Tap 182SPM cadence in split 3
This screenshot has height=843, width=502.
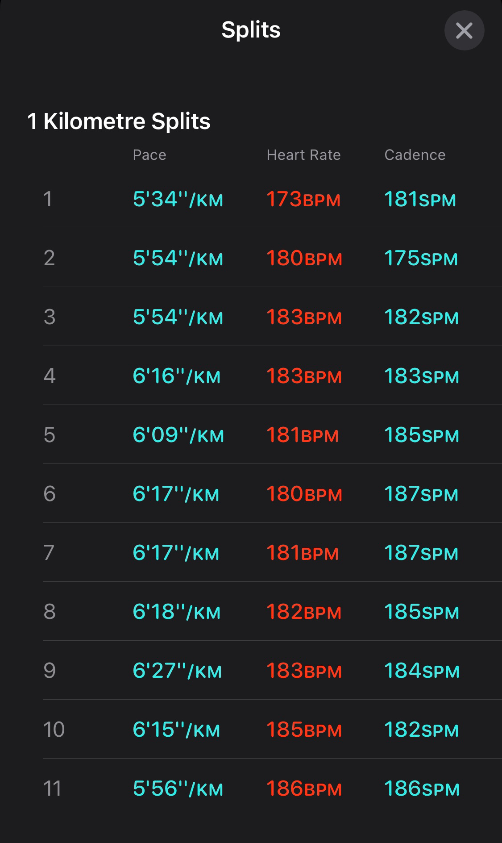coord(421,317)
